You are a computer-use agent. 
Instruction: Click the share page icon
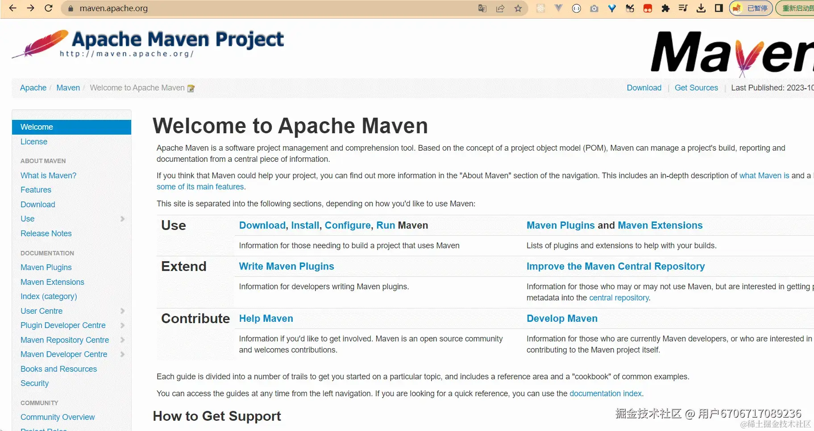500,8
